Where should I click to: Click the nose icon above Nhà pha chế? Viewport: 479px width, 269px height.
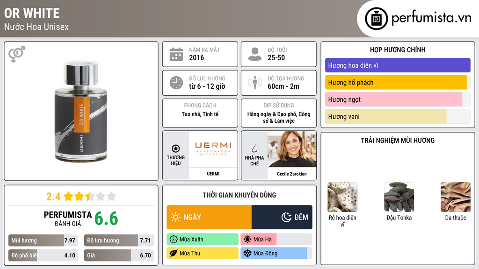tap(254, 149)
